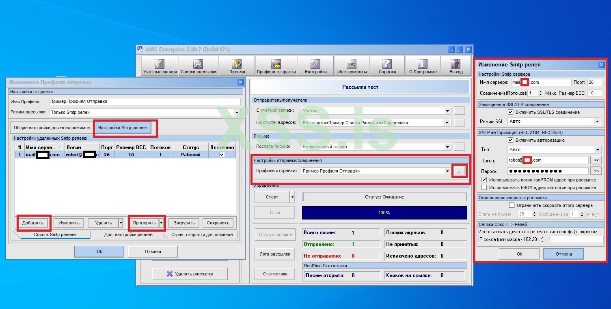The height and width of the screenshot is (309, 611).
Task: Click the browse button beside На список адресов
Action: click(459, 123)
